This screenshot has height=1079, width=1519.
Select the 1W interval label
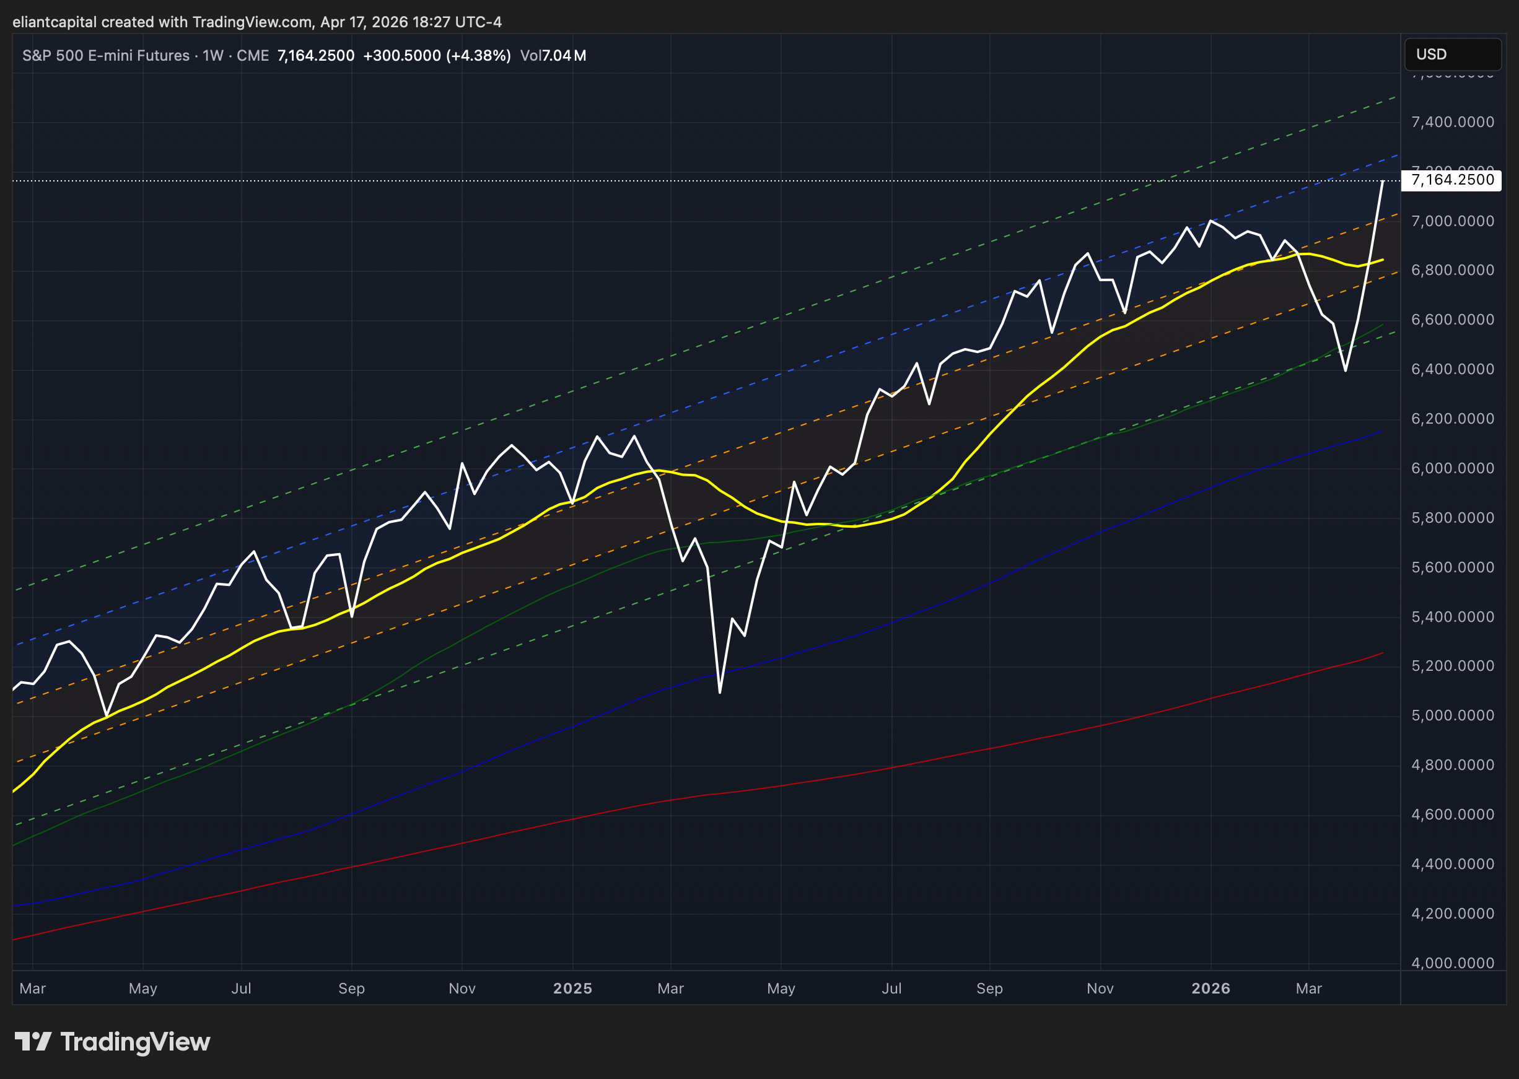pos(212,56)
